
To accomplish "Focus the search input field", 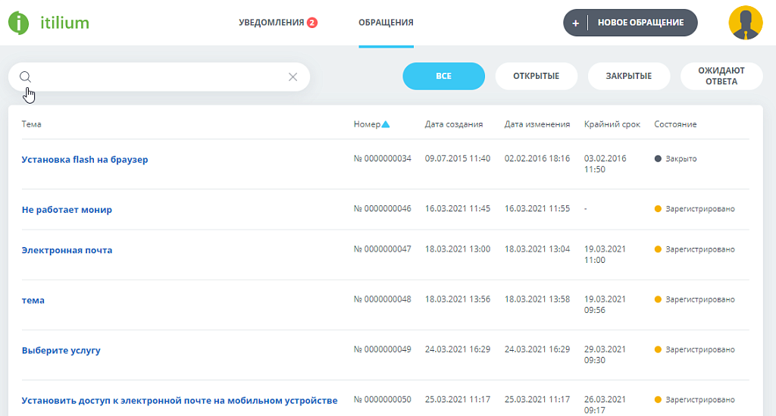I will [x=159, y=77].
